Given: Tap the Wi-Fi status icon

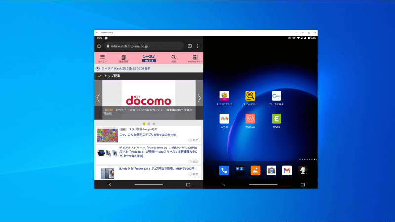Looking at the screenshot, I should [298, 38].
